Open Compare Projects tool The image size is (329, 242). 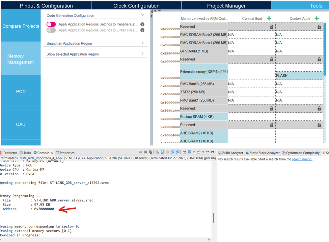(x=21, y=26)
